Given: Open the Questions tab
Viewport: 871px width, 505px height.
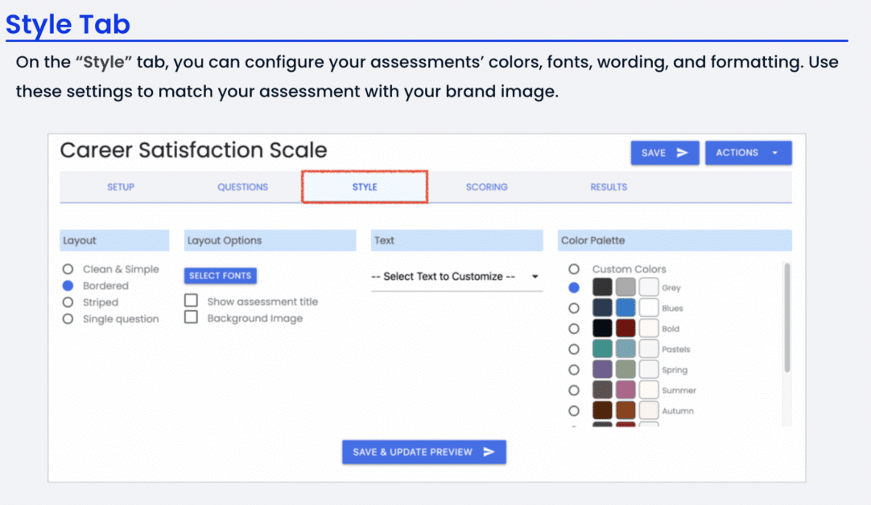Looking at the screenshot, I should point(242,187).
